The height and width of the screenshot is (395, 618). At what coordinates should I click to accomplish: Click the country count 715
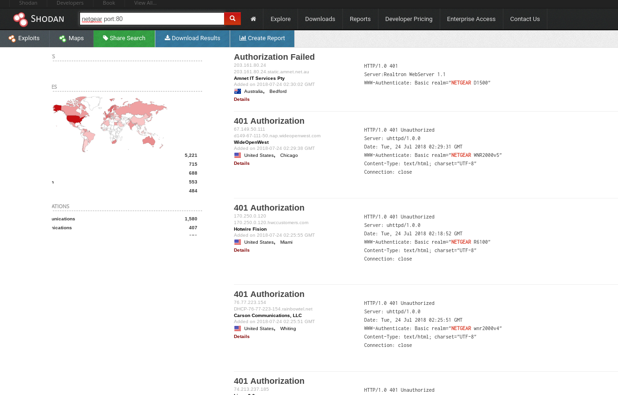click(193, 164)
